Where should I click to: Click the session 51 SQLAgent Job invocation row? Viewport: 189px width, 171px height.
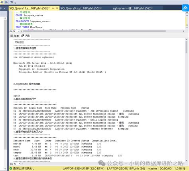pyautogui.click(x=73, y=111)
